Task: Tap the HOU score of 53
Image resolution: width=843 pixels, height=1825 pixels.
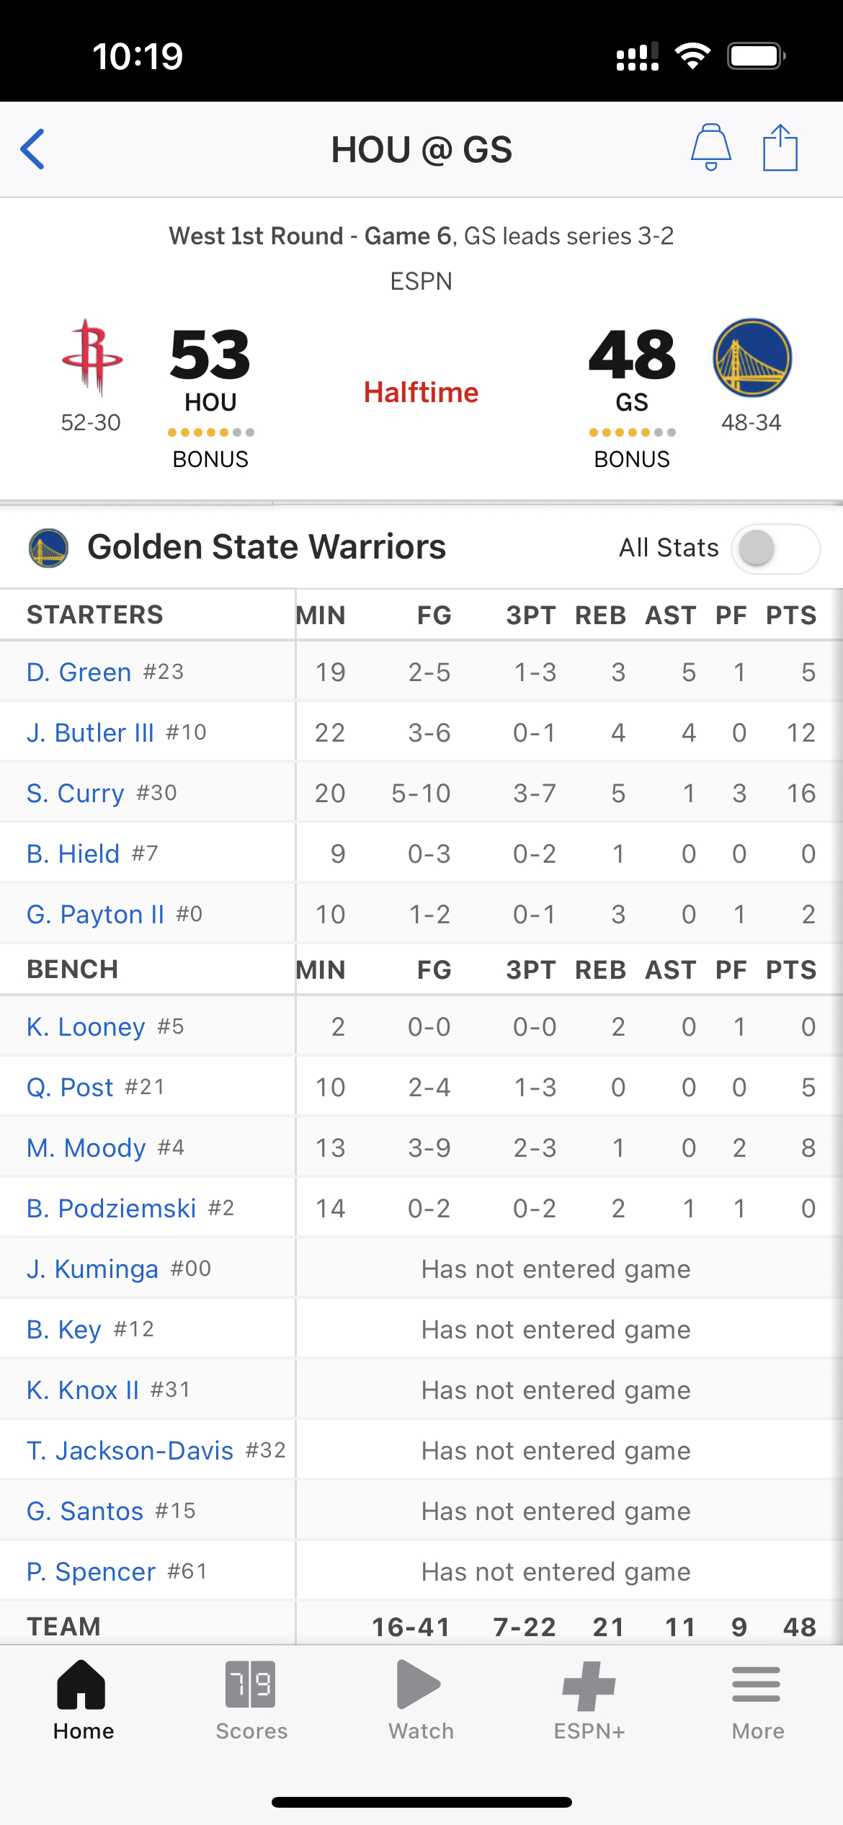Action: click(210, 355)
